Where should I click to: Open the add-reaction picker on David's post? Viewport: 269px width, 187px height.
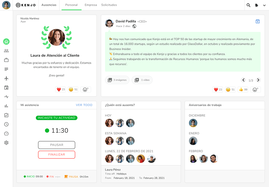click(255, 89)
